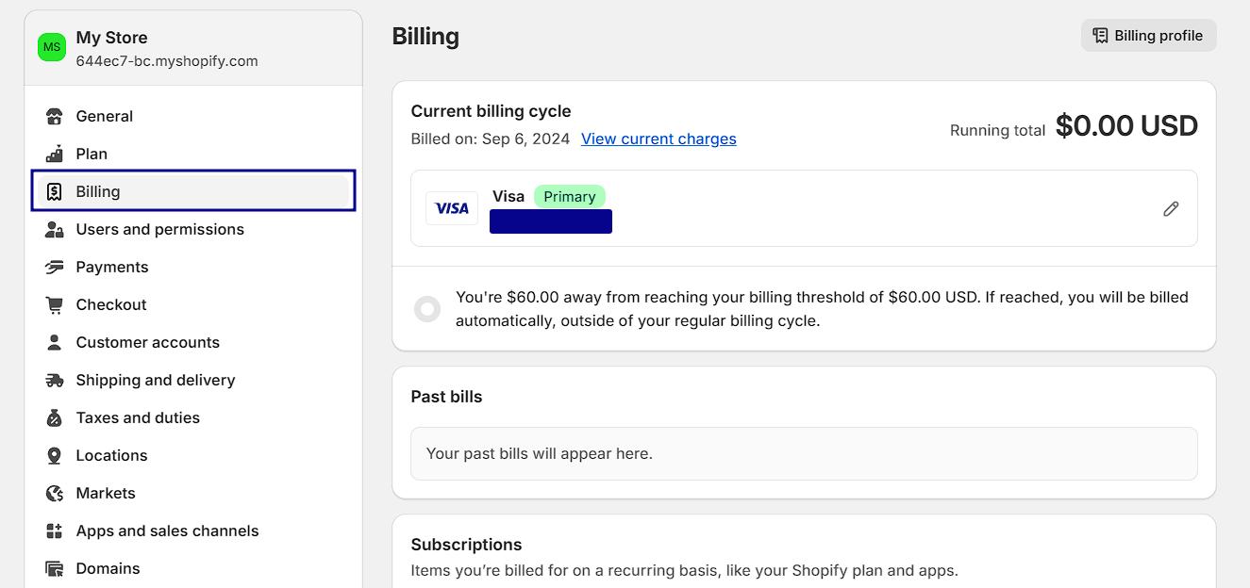The width and height of the screenshot is (1250, 588).
Task: Click the Checkout cart icon
Action: coord(55,304)
